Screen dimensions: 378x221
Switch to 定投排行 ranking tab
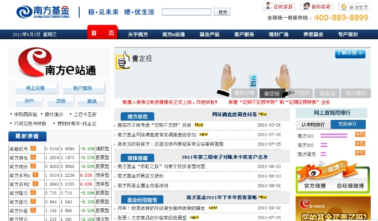tap(347, 124)
